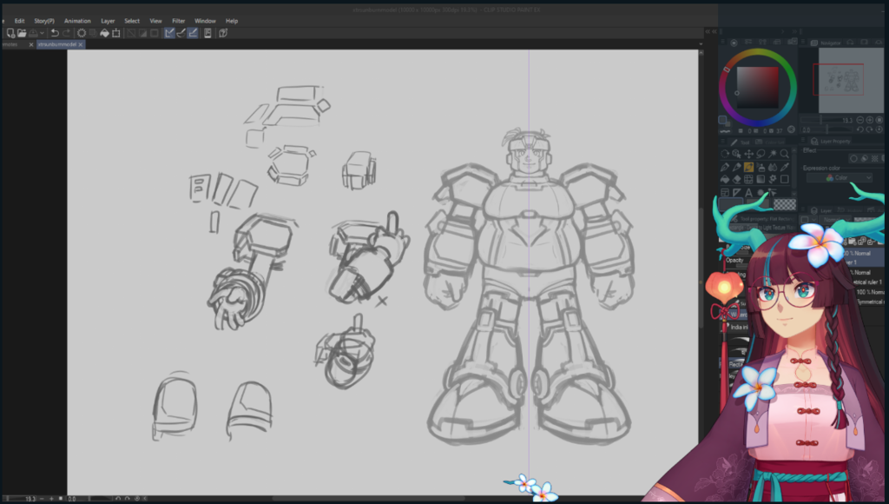
Task: Click the Undo arrow icon
Action: [x=55, y=33]
